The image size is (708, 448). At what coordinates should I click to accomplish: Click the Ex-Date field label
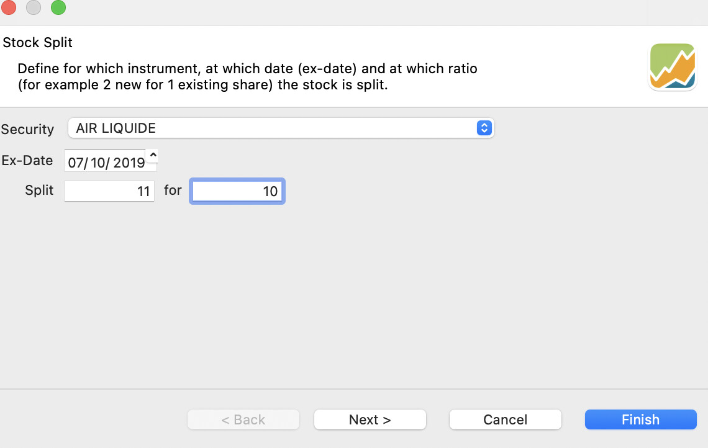[27, 160]
